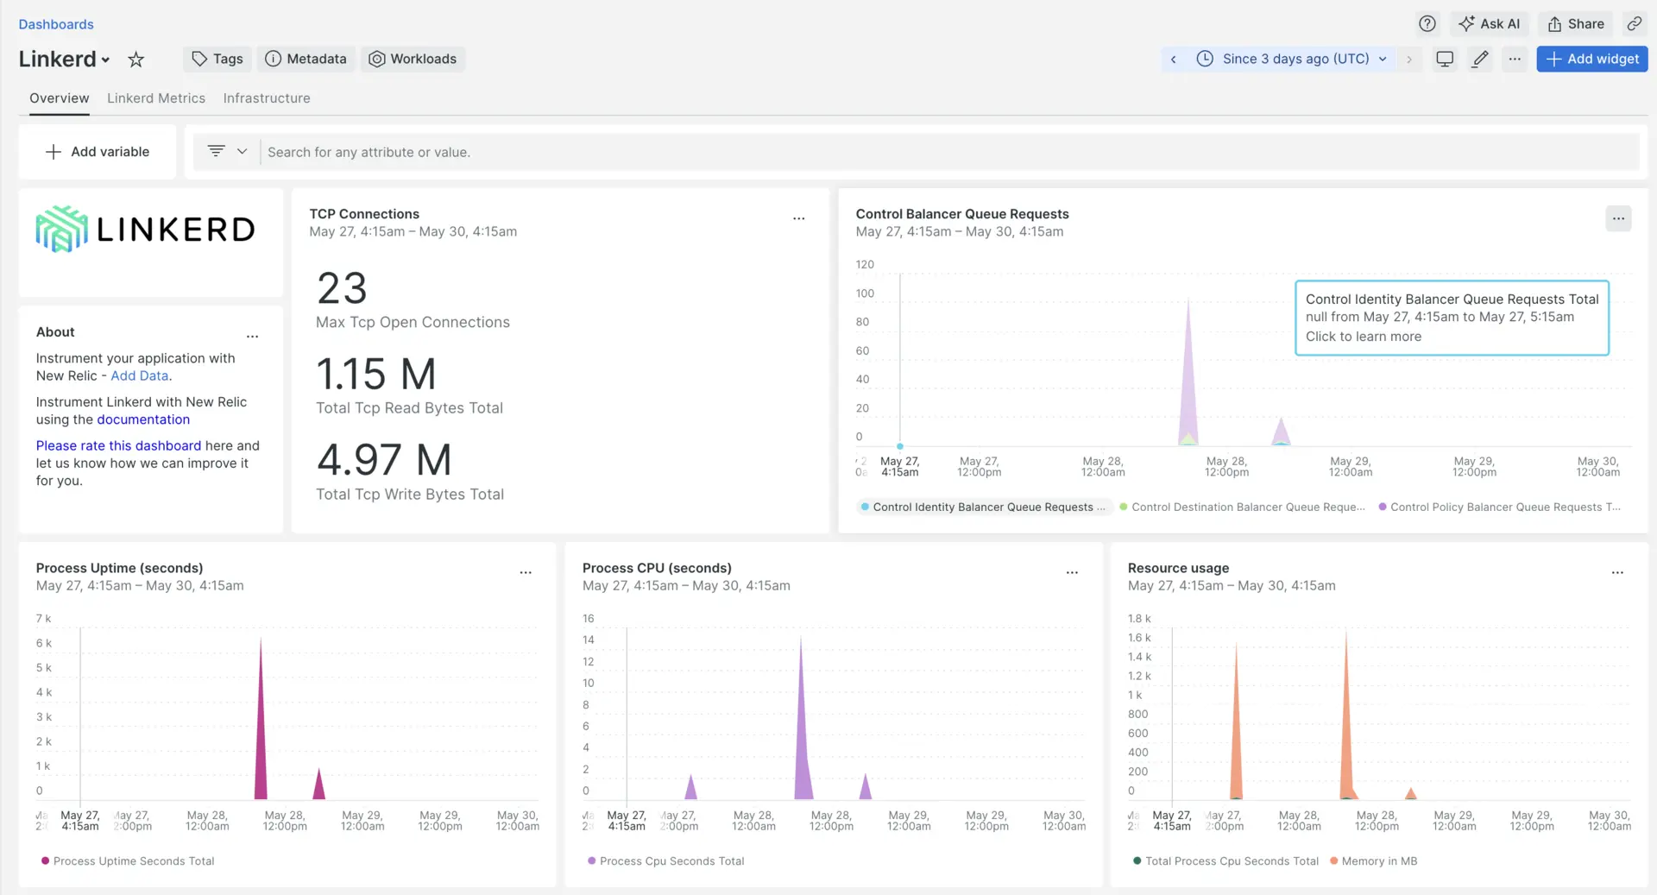The image size is (1657, 895).
Task: Open Control Balancer Queue Requests widget menu
Action: [1619, 218]
